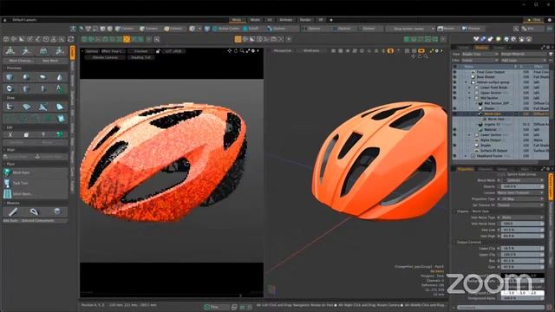Open the Shading tab in right panel

(x=481, y=48)
